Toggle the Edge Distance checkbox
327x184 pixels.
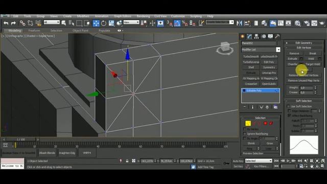tap(289, 111)
